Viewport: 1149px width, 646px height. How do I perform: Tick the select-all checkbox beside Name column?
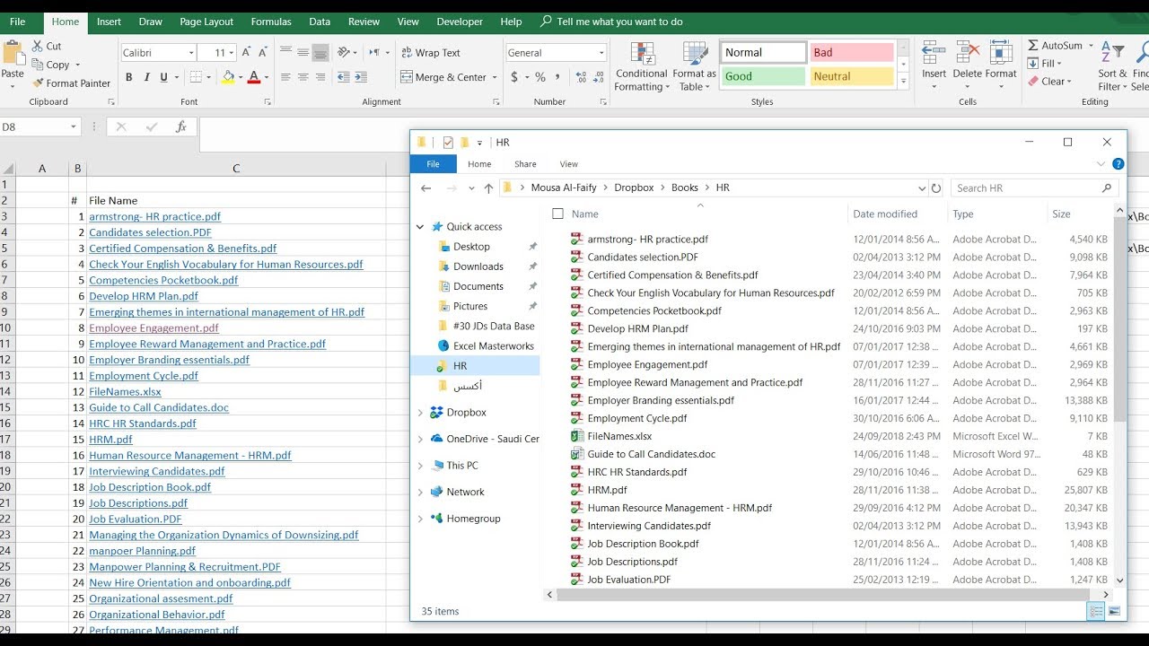click(557, 214)
